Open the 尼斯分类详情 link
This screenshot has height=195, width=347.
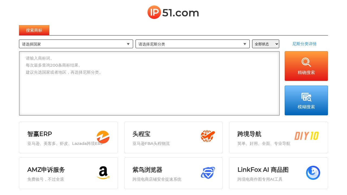pos(304,44)
